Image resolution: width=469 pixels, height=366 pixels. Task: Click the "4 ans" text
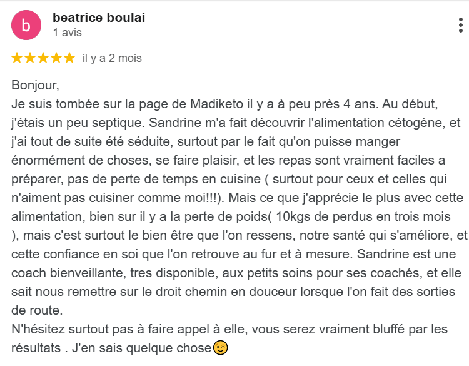click(361, 104)
